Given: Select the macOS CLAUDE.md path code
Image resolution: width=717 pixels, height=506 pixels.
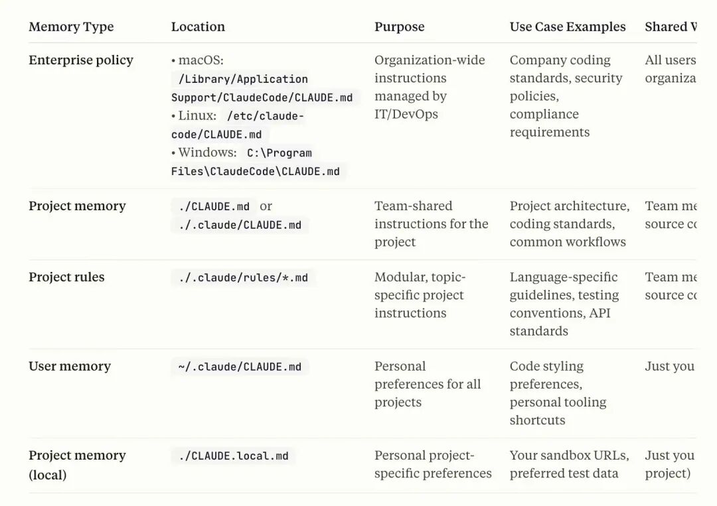Looking at the screenshot, I should 262,88.
